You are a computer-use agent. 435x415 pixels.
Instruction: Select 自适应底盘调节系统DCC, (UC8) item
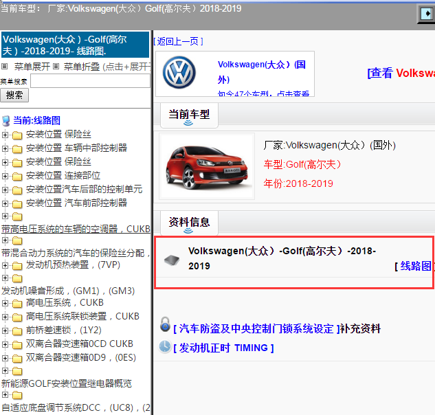[76, 408]
